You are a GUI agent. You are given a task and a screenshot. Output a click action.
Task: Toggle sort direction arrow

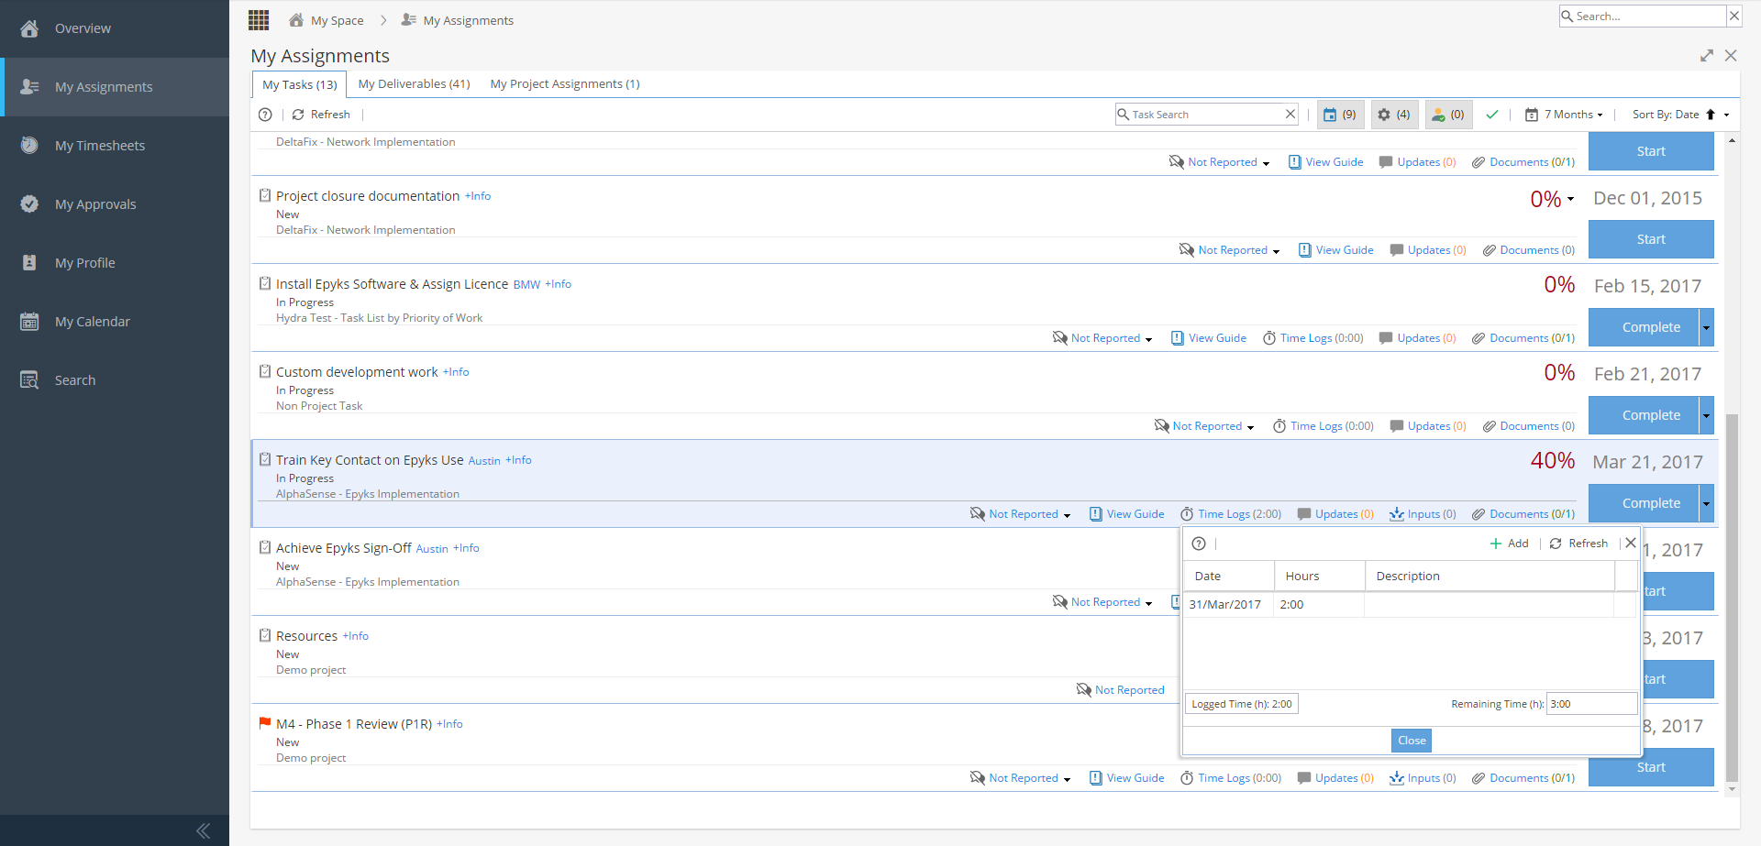tap(1711, 115)
